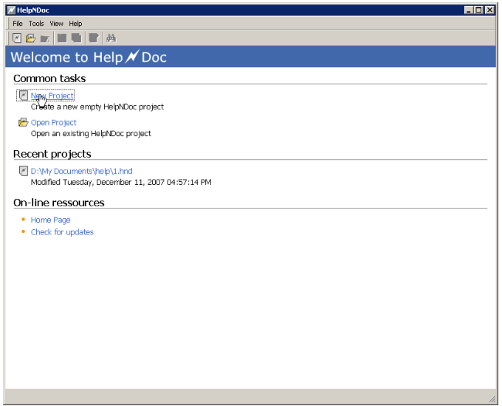The width and height of the screenshot is (502, 406).
Task: Click the folder icon beside Open Project link
Action: click(x=23, y=122)
